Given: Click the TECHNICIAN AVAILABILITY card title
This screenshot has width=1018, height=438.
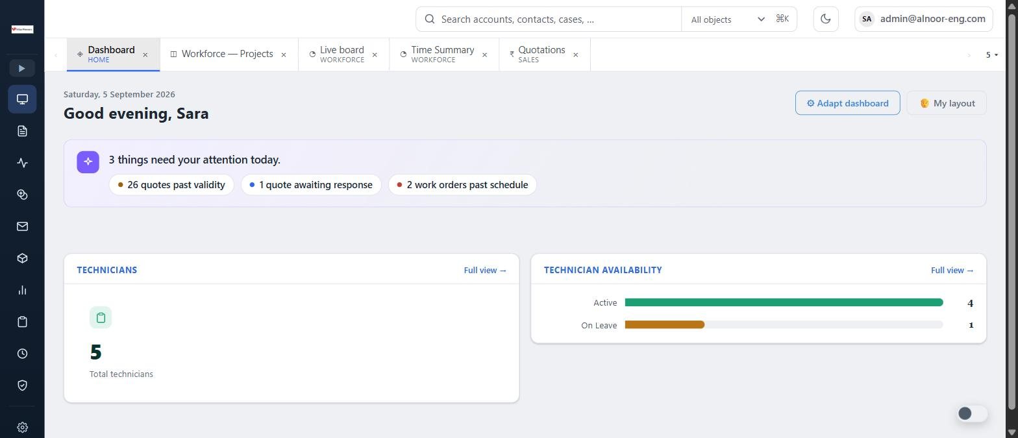Looking at the screenshot, I should (603, 270).
